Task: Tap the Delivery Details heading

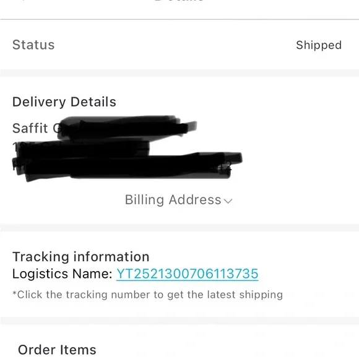Action: tap(64, 102)
